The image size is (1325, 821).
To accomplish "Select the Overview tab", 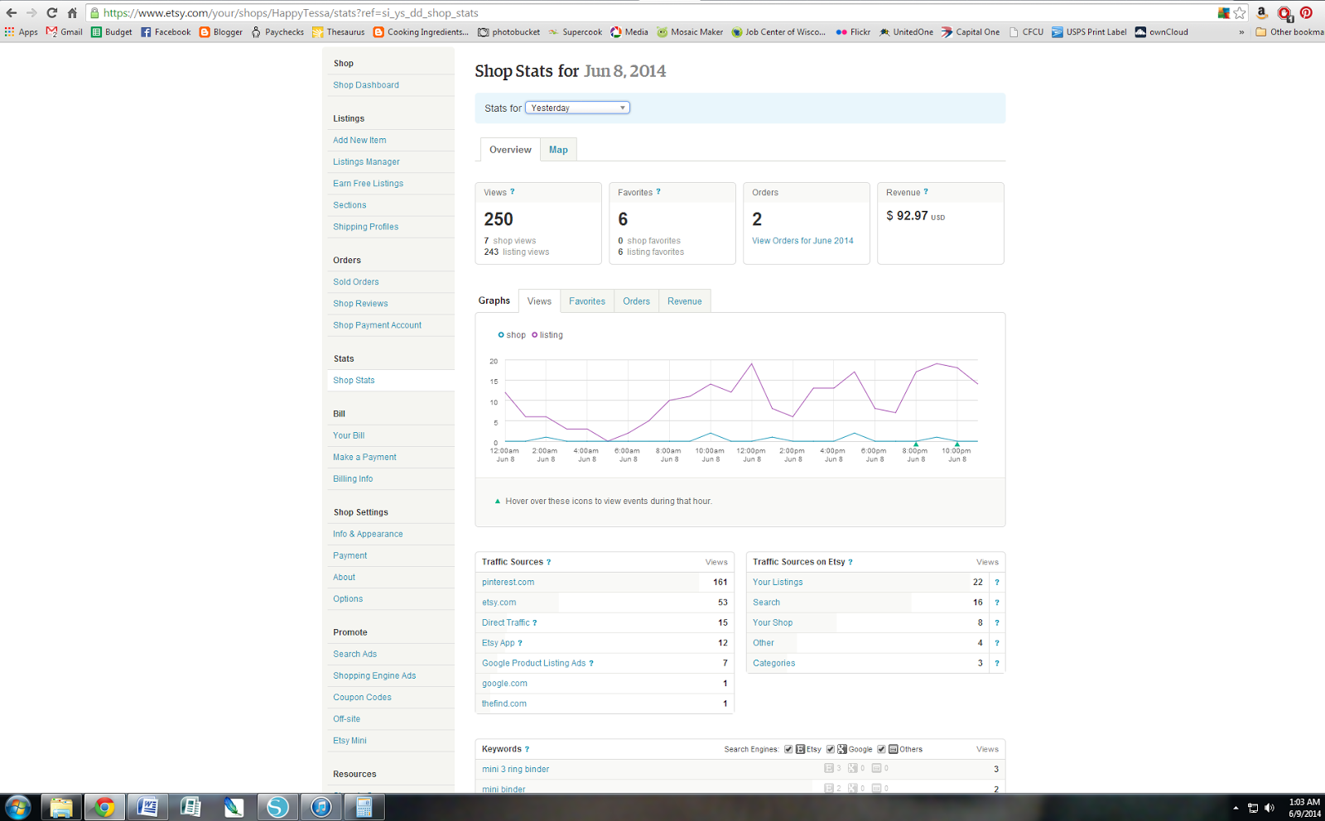I will coord(510,150).
